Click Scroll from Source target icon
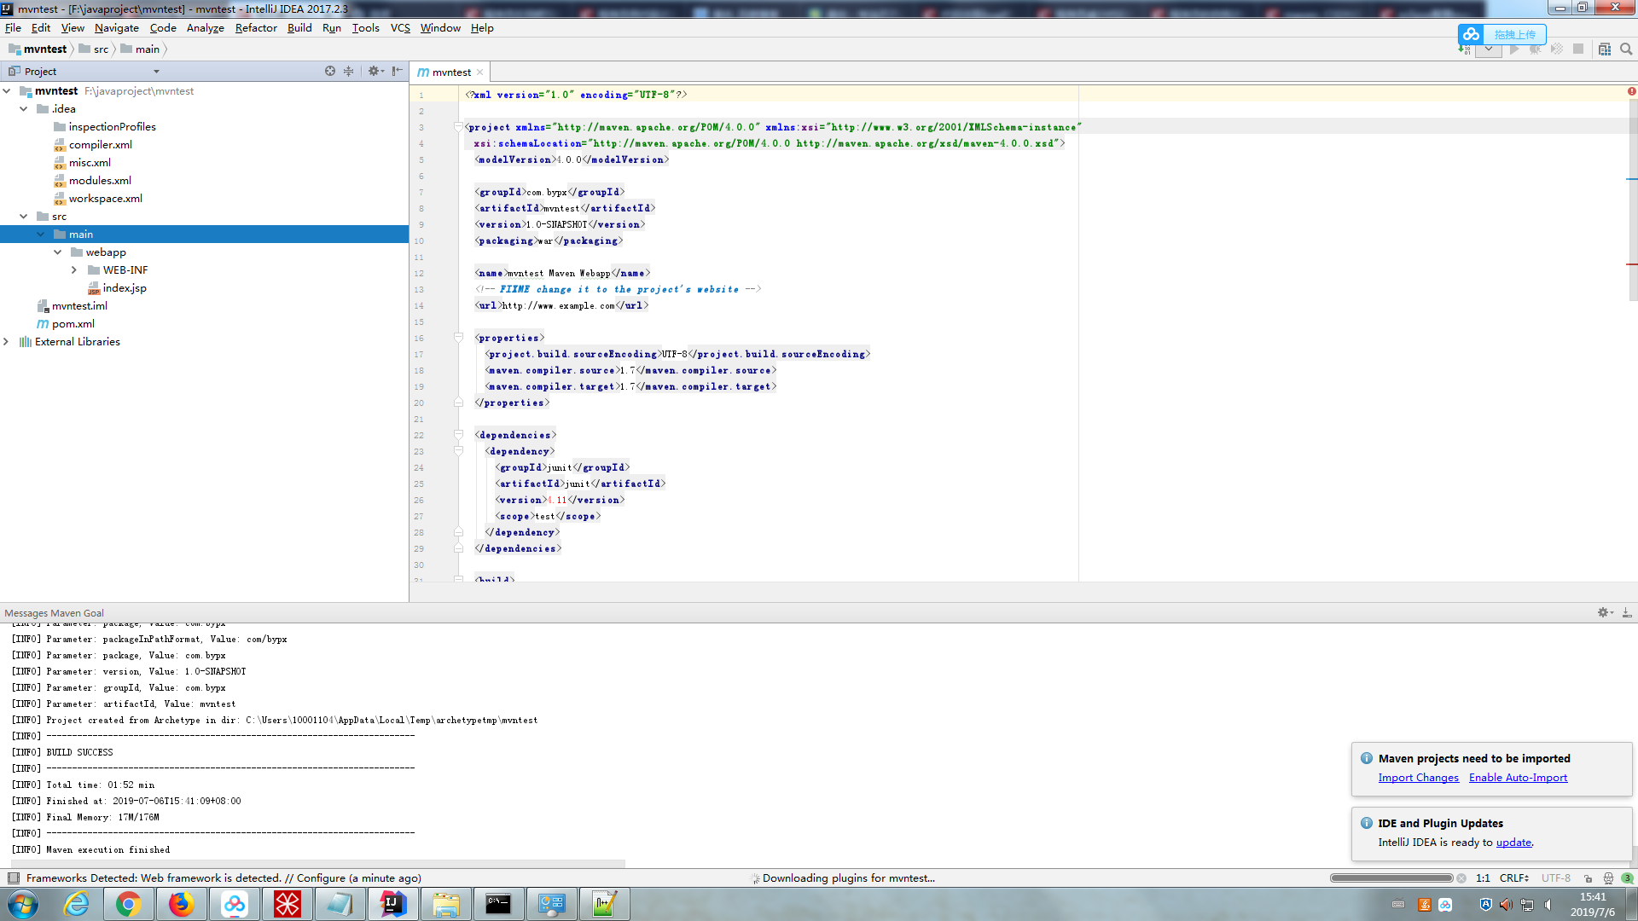This screenshot has height=921, width=1638. point(330,72)
